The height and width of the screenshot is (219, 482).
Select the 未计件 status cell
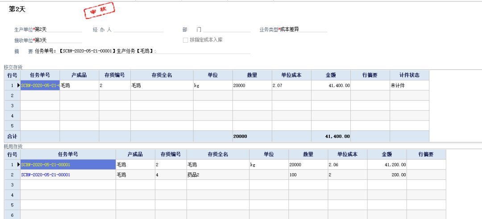409,85
